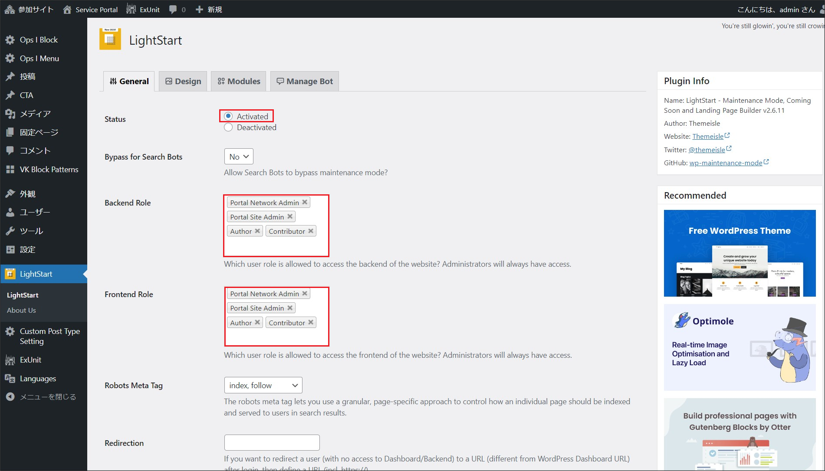Click the コメント comment bubble icon
The width and height of the screenshot is (825, 471).
(10, 150)
